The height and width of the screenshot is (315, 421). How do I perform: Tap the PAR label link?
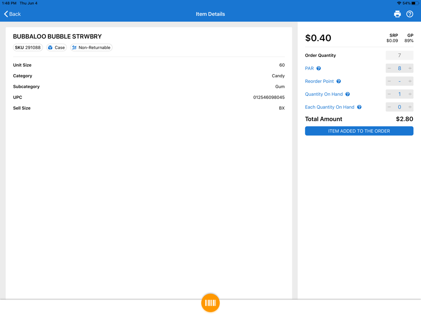[309, 68]
